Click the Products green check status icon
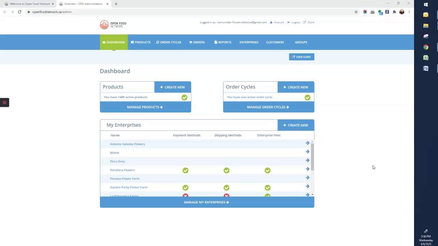Viewport: 438px width, 246px height. 184,98
